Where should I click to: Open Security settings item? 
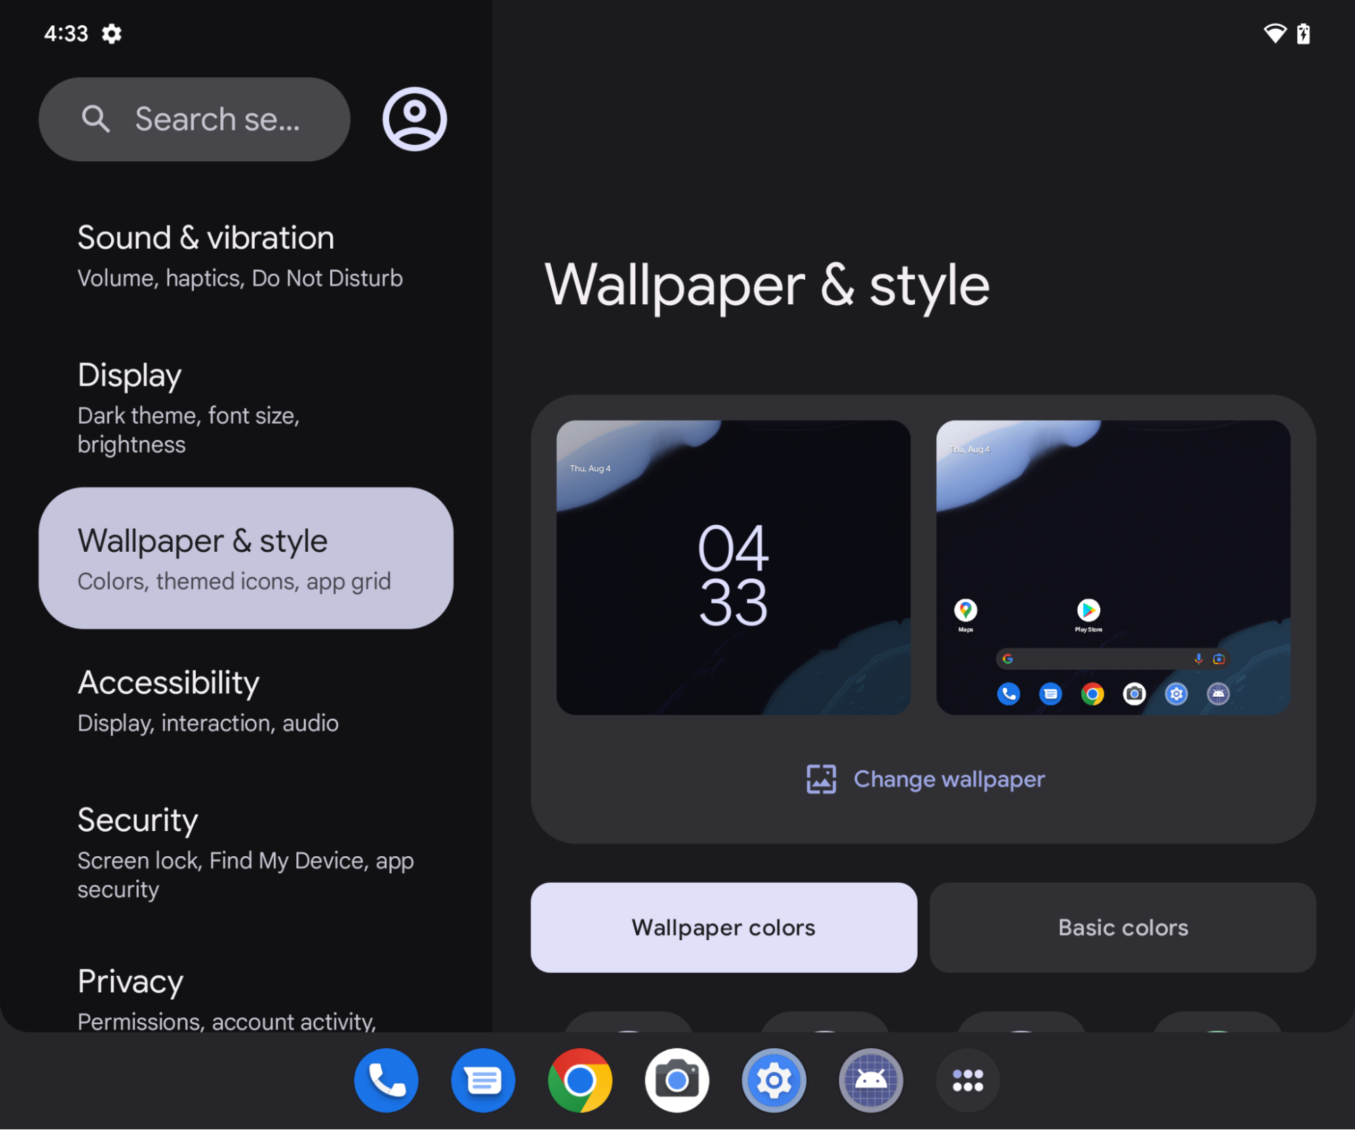(x=244, y=852)
